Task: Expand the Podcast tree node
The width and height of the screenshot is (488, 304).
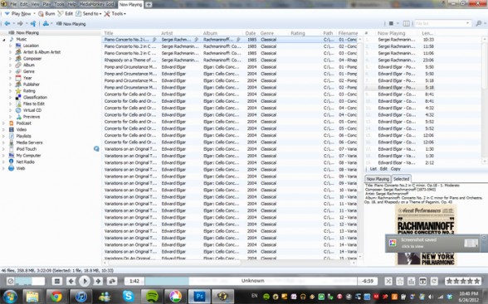Action: pyautogui.click(x=3, y=123)
